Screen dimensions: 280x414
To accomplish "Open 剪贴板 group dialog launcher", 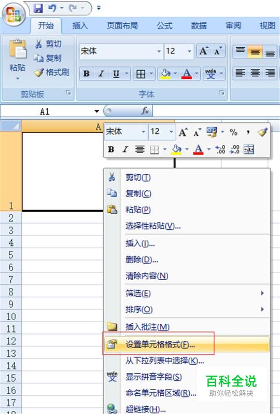I will click(x=68, y=93).
